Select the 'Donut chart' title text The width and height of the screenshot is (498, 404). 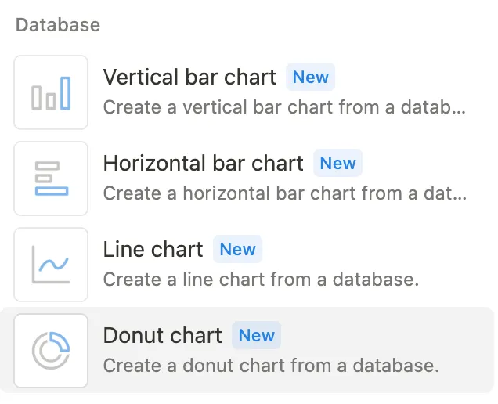163,336
